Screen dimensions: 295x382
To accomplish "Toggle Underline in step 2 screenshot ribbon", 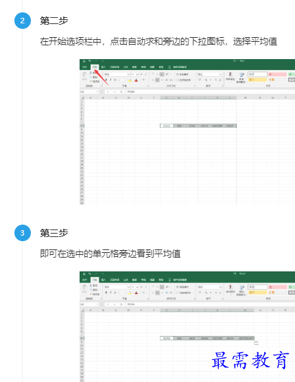I will 115,80.
